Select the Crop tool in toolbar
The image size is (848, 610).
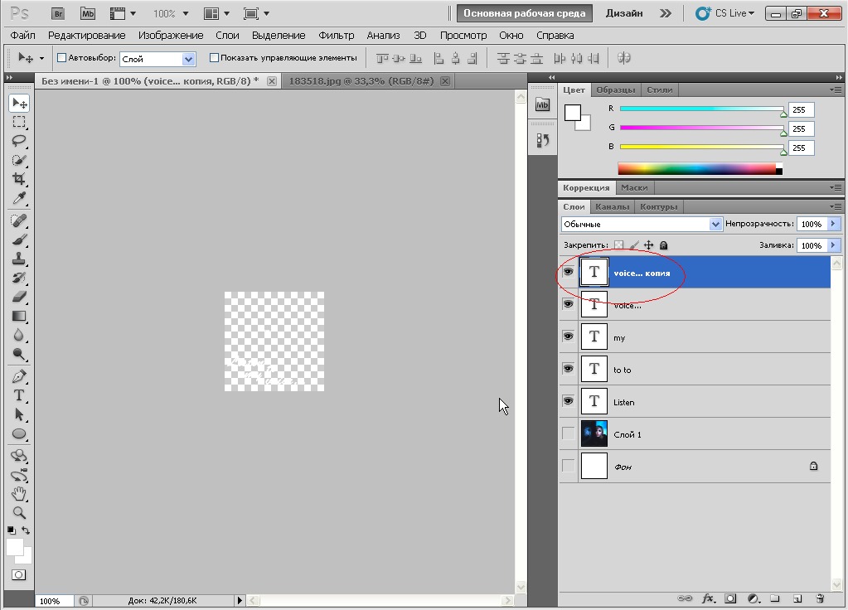click(19, 179)
